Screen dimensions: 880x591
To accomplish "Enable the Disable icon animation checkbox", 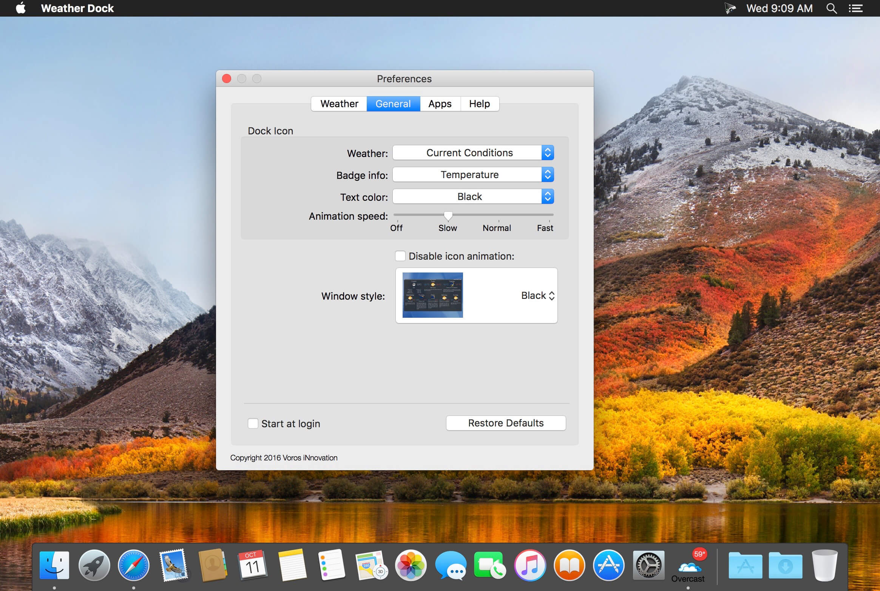I will pyautogui.click(x=400, y=256).
